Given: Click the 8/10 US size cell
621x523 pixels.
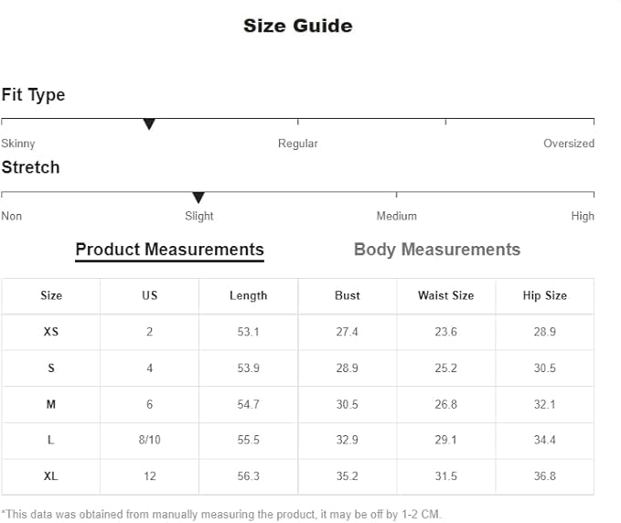Looking at the screenshot, I should coord(150,440).
